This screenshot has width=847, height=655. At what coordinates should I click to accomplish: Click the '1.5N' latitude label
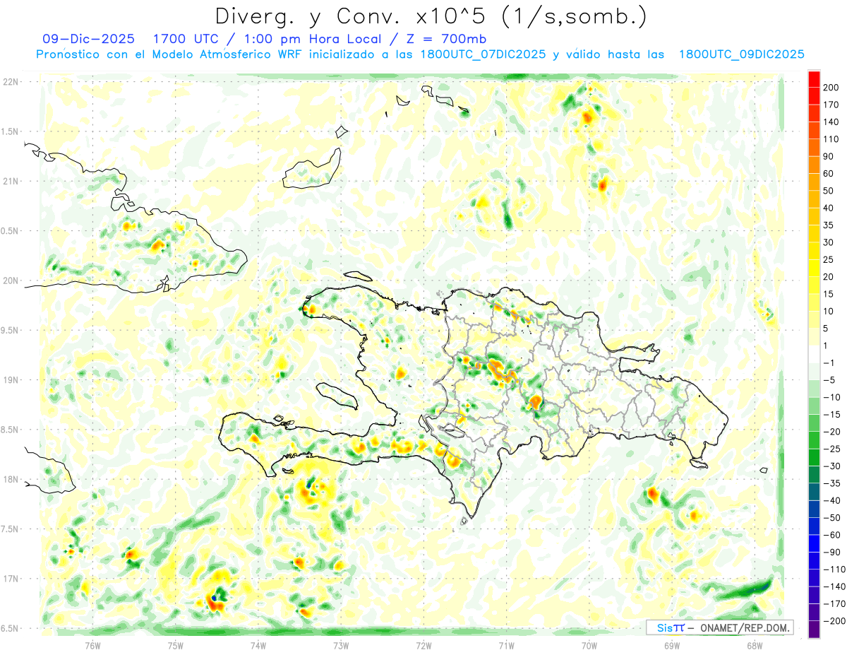[x=10, y=131]
